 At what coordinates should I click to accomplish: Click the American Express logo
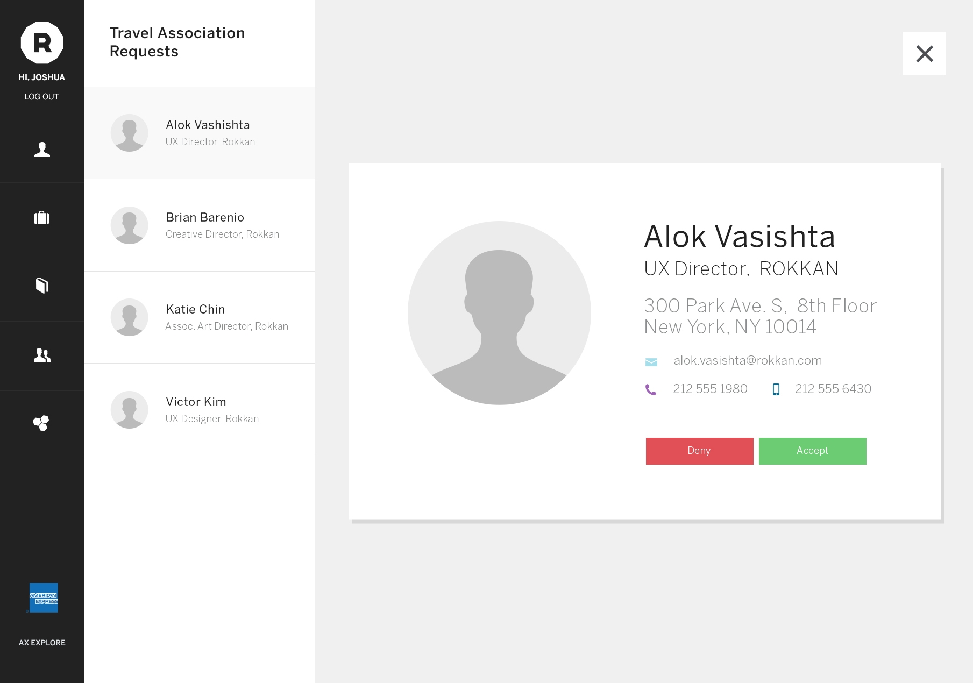44,597
